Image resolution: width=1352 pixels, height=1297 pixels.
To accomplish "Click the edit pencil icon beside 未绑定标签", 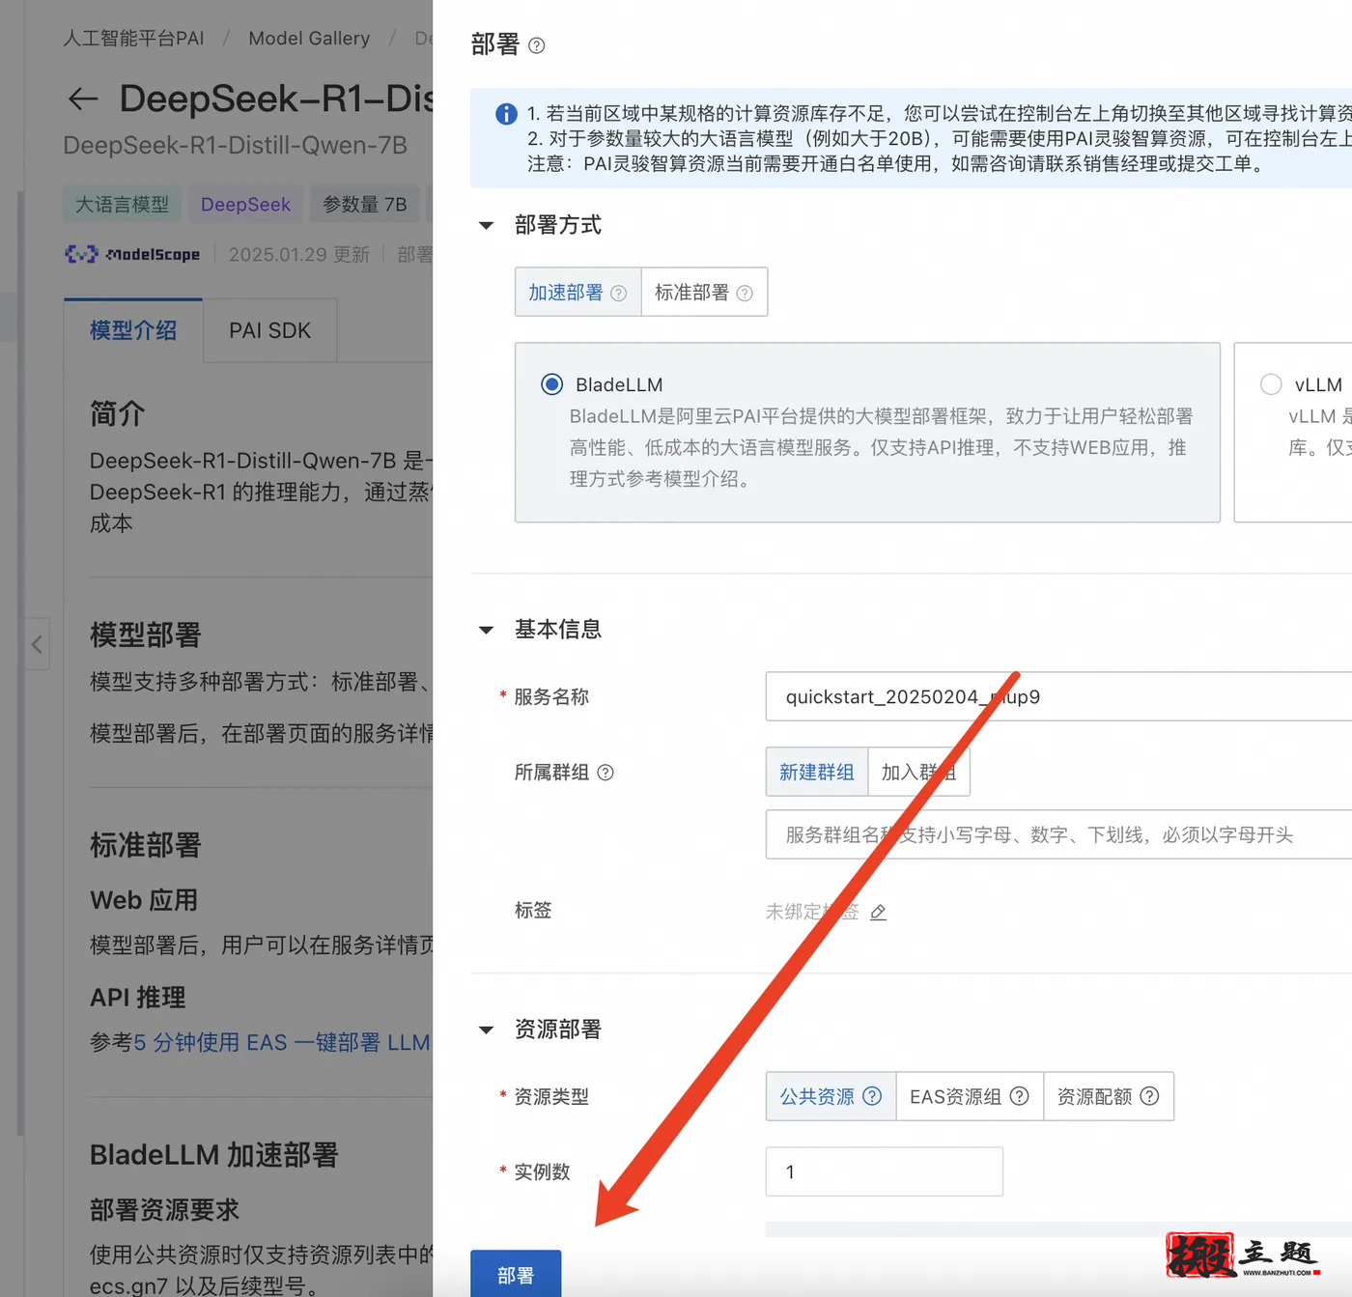I will pos(878,912).
